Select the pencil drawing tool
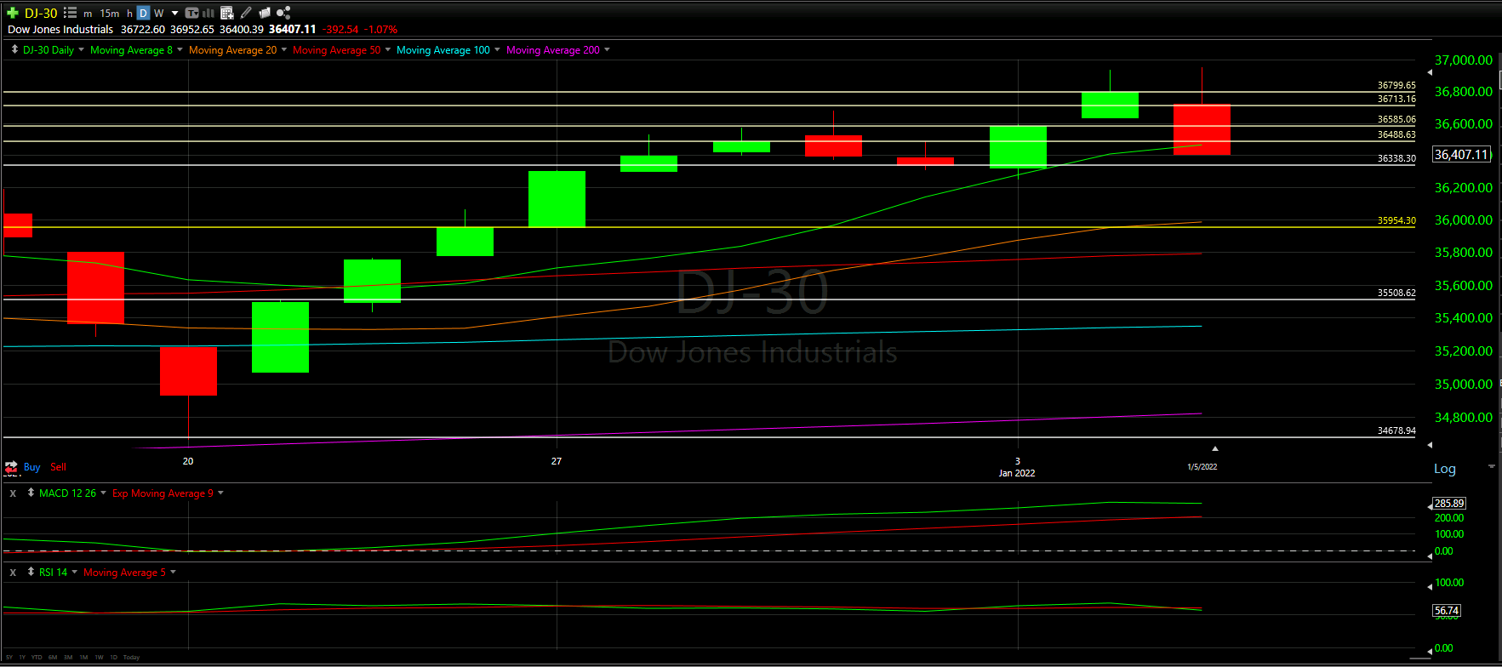The width and height of the screenshot is (1502, 667). [246, 13]
